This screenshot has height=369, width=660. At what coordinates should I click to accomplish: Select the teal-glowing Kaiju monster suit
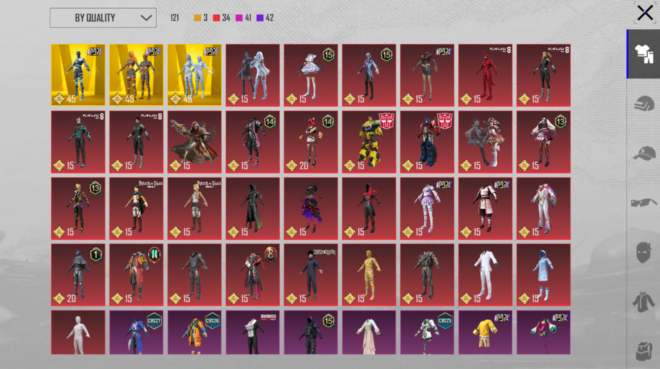[78, 142]
